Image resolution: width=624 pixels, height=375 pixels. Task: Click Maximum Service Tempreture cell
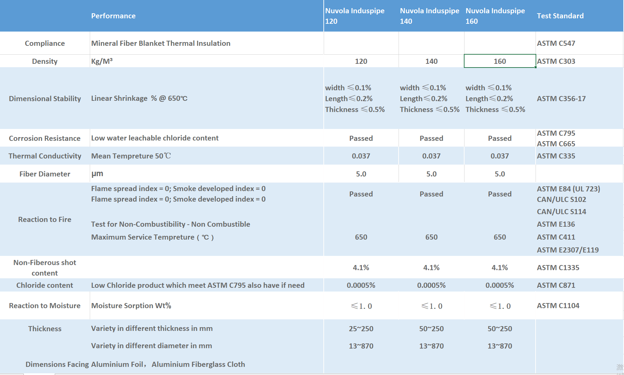(152, 237)
